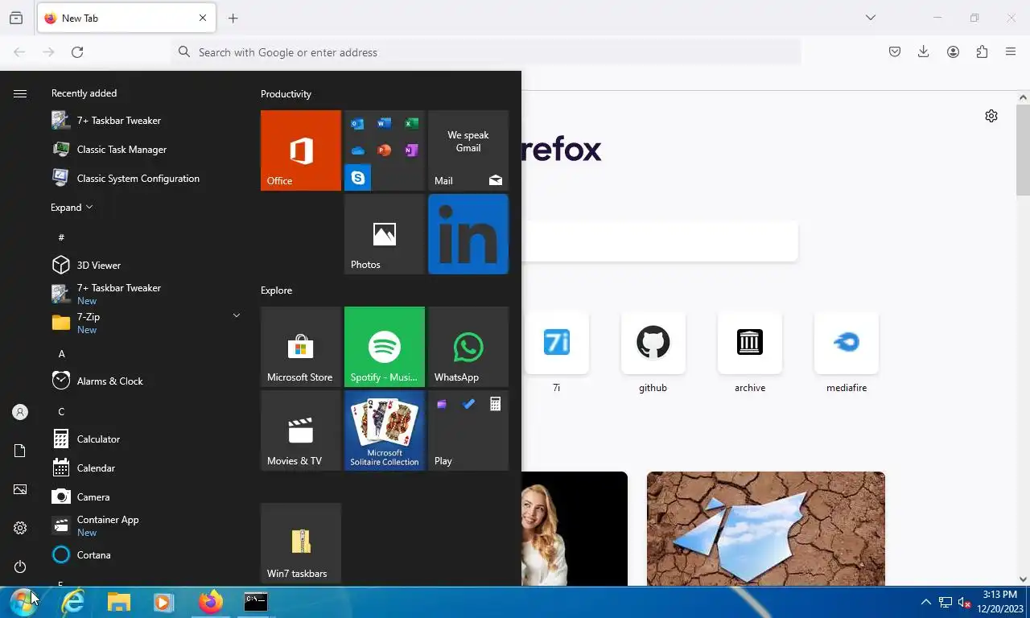Click the Productivity group heading
1030x618 pixels.
pyautogui.click(x=286, y=94)
